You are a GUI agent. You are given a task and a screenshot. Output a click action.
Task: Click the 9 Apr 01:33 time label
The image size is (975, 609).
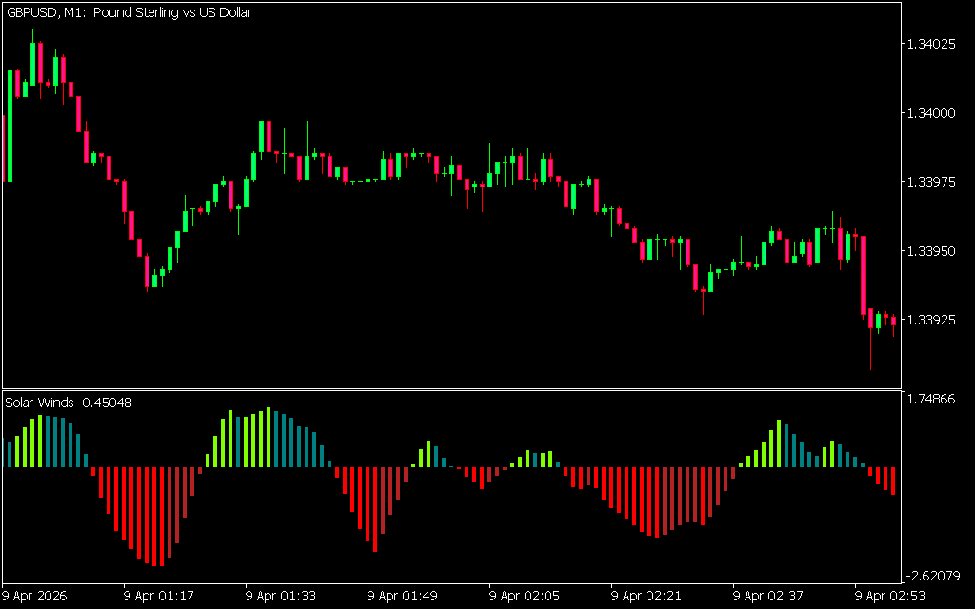[x=281, y=596]
